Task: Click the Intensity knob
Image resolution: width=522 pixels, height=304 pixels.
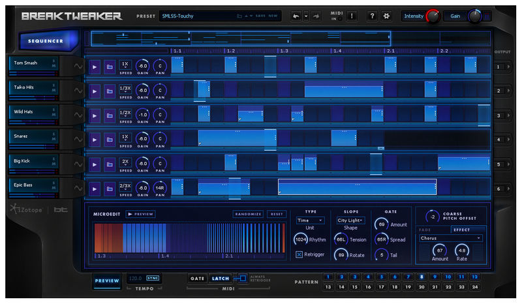Action: point(433,16)
